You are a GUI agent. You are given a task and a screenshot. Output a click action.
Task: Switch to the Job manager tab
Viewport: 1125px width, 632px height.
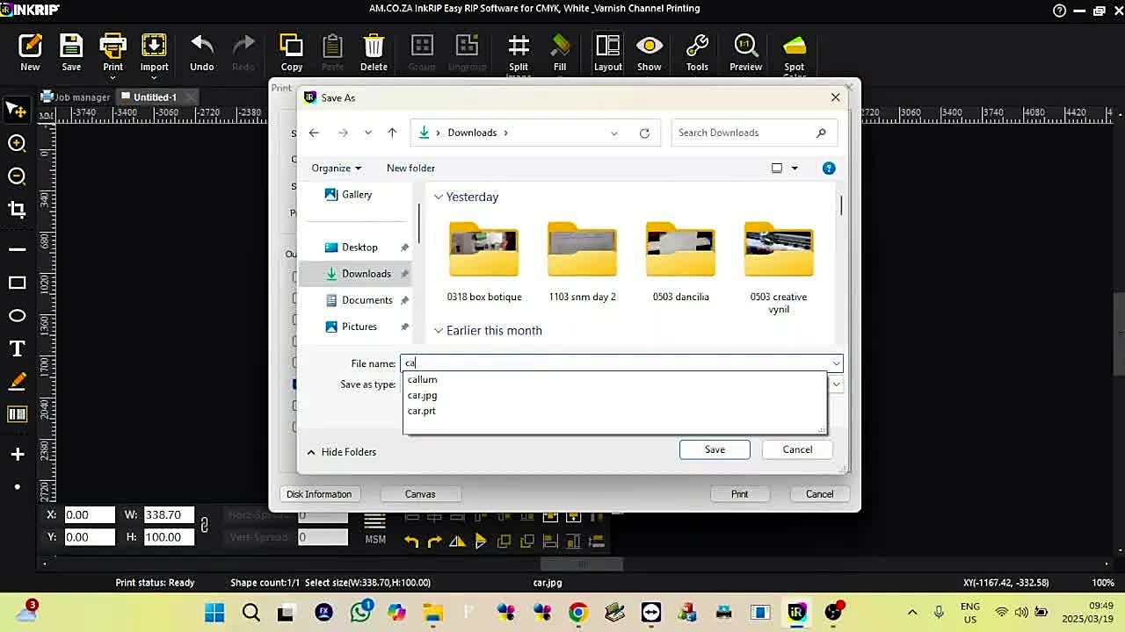[x=76, y=97]
